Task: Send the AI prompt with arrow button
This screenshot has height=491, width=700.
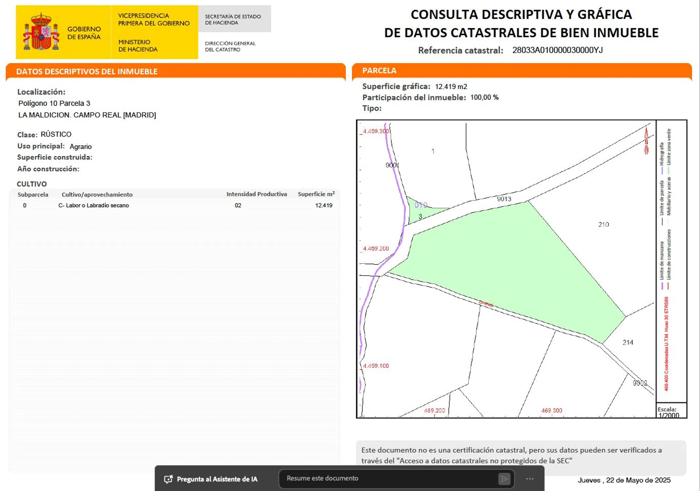Action: 504,479
